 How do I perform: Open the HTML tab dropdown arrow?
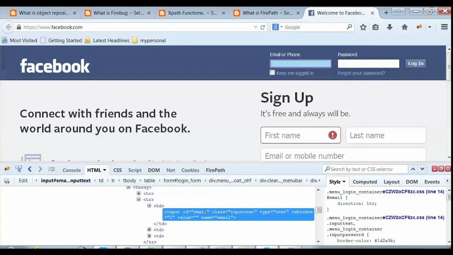pos(104,170)
